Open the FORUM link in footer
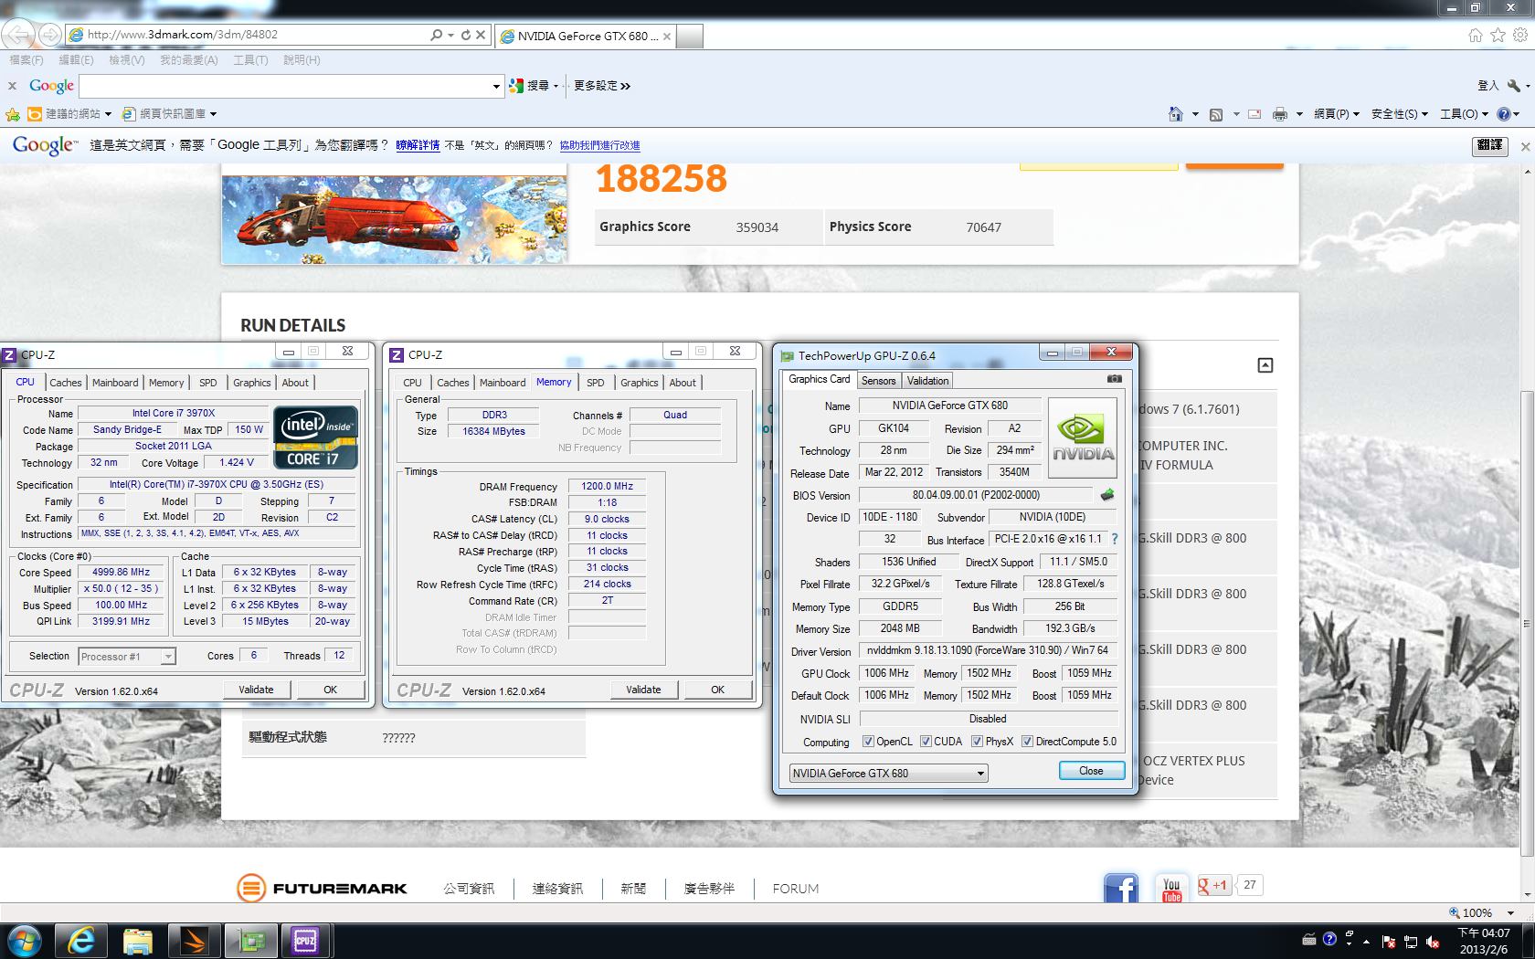The width and height of the screenshot is (1535, 959). click(x=796, y=889)
